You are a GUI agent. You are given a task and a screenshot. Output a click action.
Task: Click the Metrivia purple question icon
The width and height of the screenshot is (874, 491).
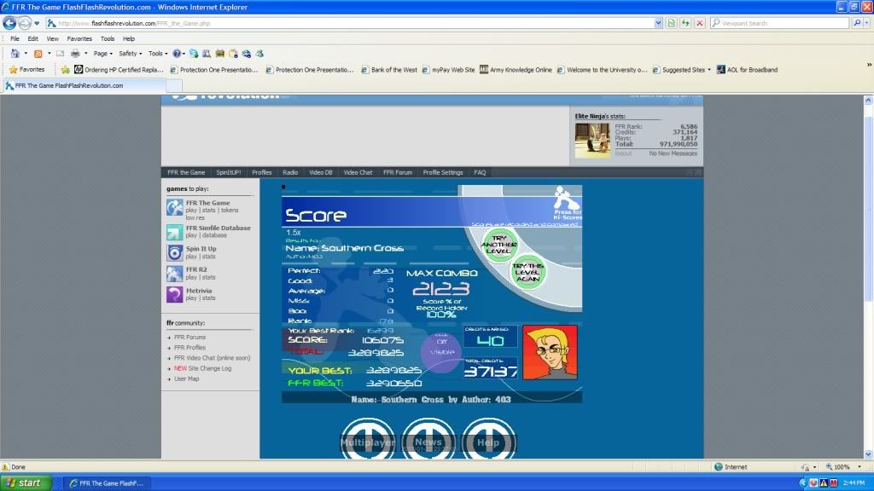click(174, 294)
